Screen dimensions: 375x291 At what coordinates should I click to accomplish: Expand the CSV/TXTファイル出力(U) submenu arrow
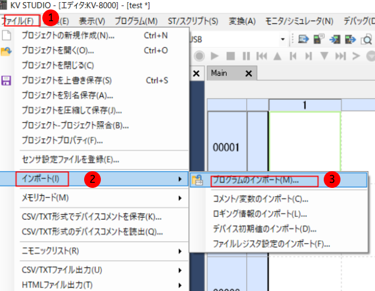180,270
